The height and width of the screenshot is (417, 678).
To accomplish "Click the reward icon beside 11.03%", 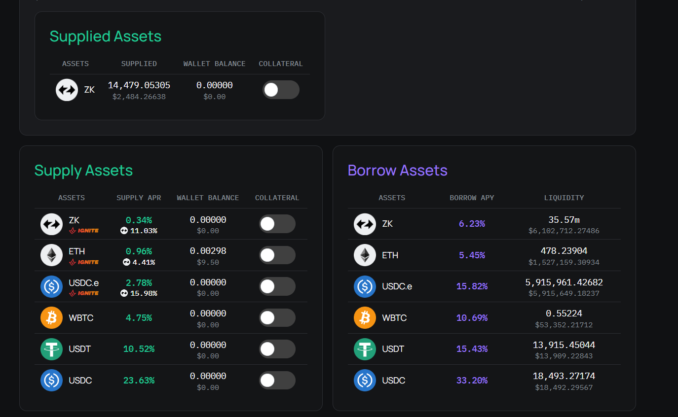I will point(124,231).
